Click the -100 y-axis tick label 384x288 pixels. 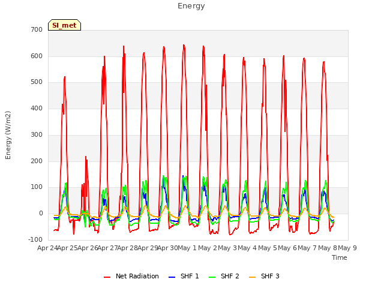pyautogui.click(x=35, y=239)
